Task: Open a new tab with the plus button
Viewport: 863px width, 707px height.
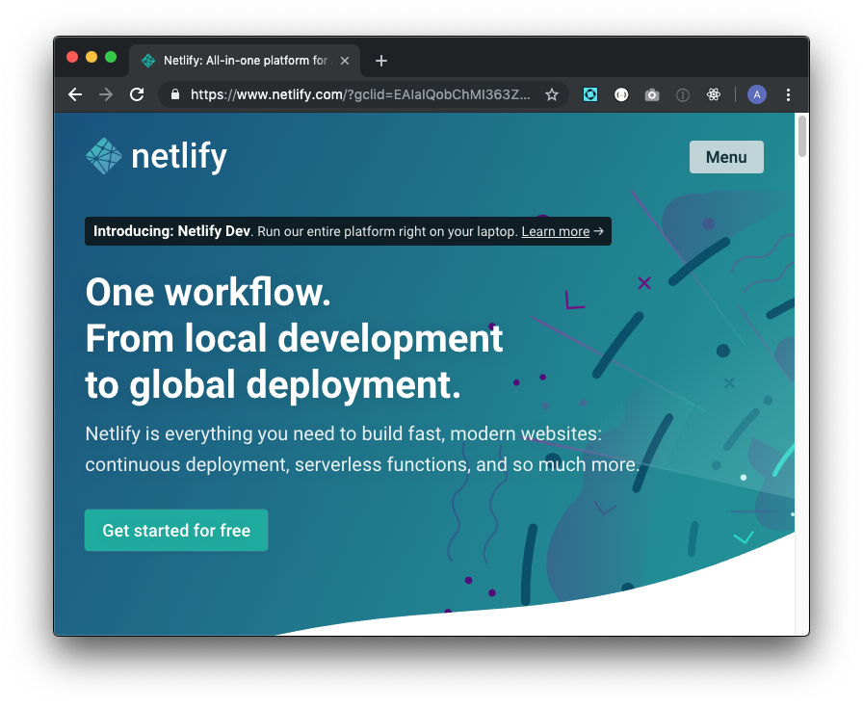Action: 380,61
